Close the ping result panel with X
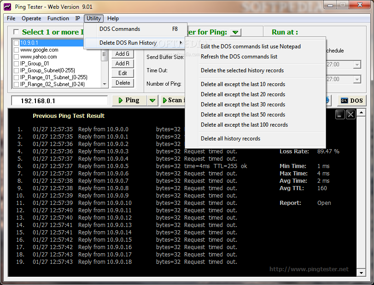 point(351,115)
